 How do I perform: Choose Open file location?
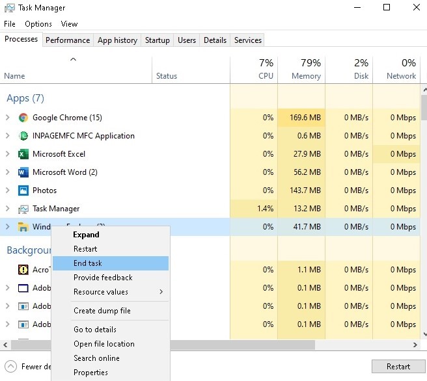111,344
